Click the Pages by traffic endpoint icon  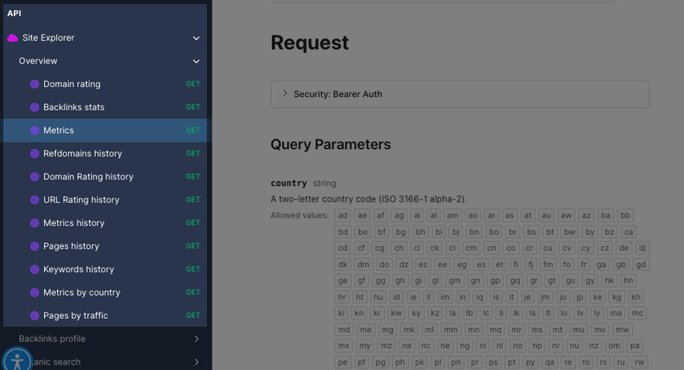click(35, 315)
